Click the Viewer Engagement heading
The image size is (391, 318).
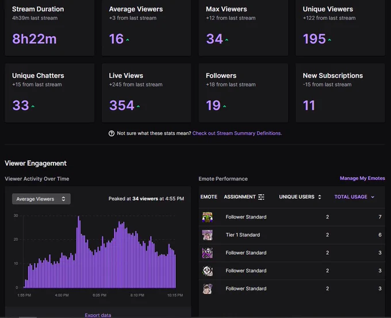tap(36, 163)
